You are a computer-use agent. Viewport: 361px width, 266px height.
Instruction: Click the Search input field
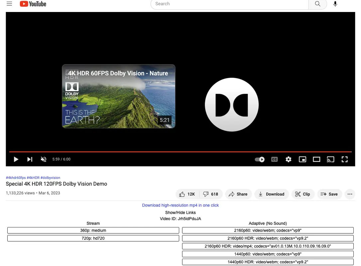pyautogui.click(x=229, y=4)
